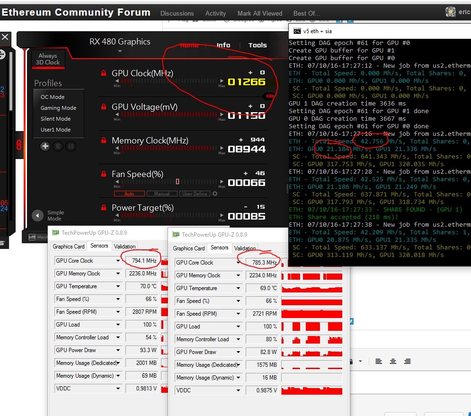
Task: Click right GPU-Z window title icon
Action: 176,235
